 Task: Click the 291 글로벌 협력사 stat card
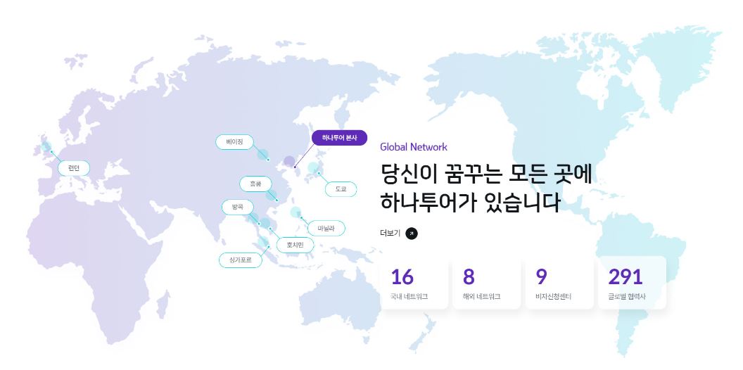pyautogui.click(x=632, y=283)
